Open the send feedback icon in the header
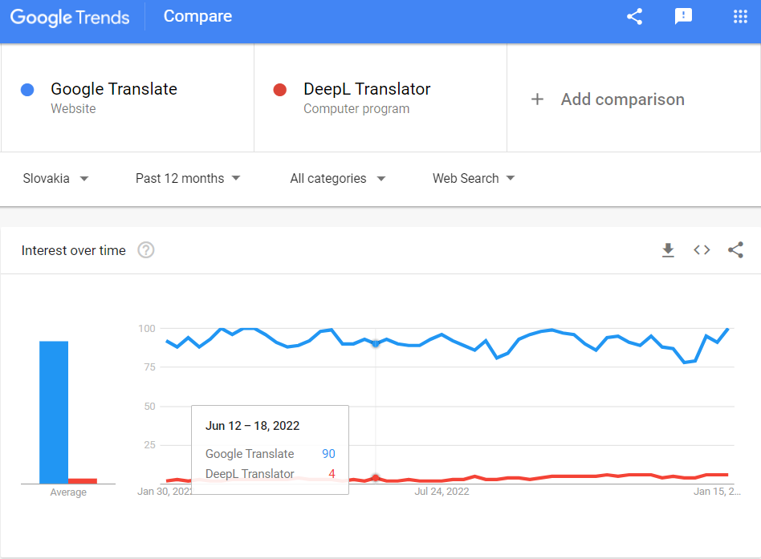This screenshot has width=761, height=559. (x=683, y=17)
